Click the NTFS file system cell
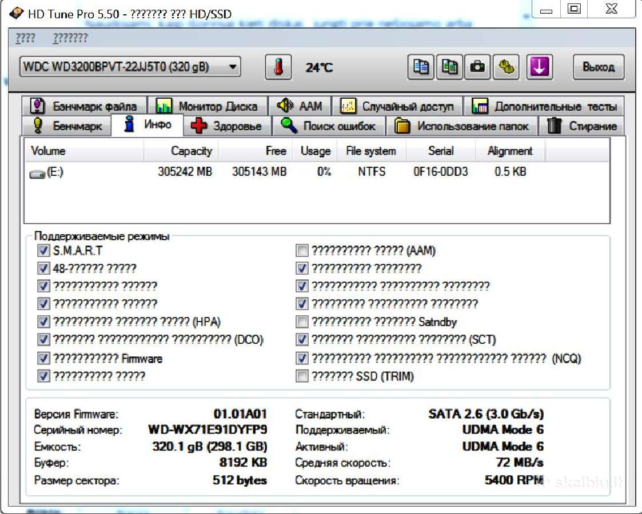Image resolution: width=642 pixels, height=514 pixels. pyautogui.click(x=372, y=172)
